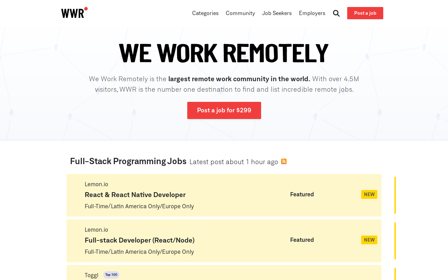Open the Toggl job listing
Viewport: 448px width, 280px height.
coord(224,273)
